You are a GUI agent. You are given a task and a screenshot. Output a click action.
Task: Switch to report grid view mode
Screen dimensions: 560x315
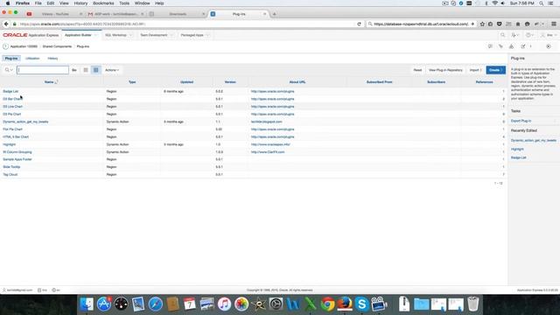[95, 70]
